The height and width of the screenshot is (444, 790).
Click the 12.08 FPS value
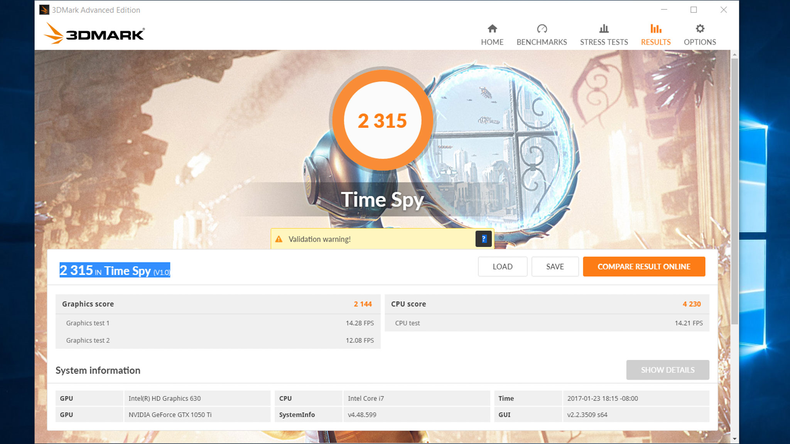360,340
